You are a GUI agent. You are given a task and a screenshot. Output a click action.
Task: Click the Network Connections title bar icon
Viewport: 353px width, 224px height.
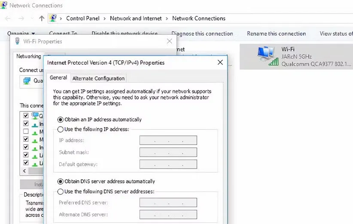[x=4, y=5]
